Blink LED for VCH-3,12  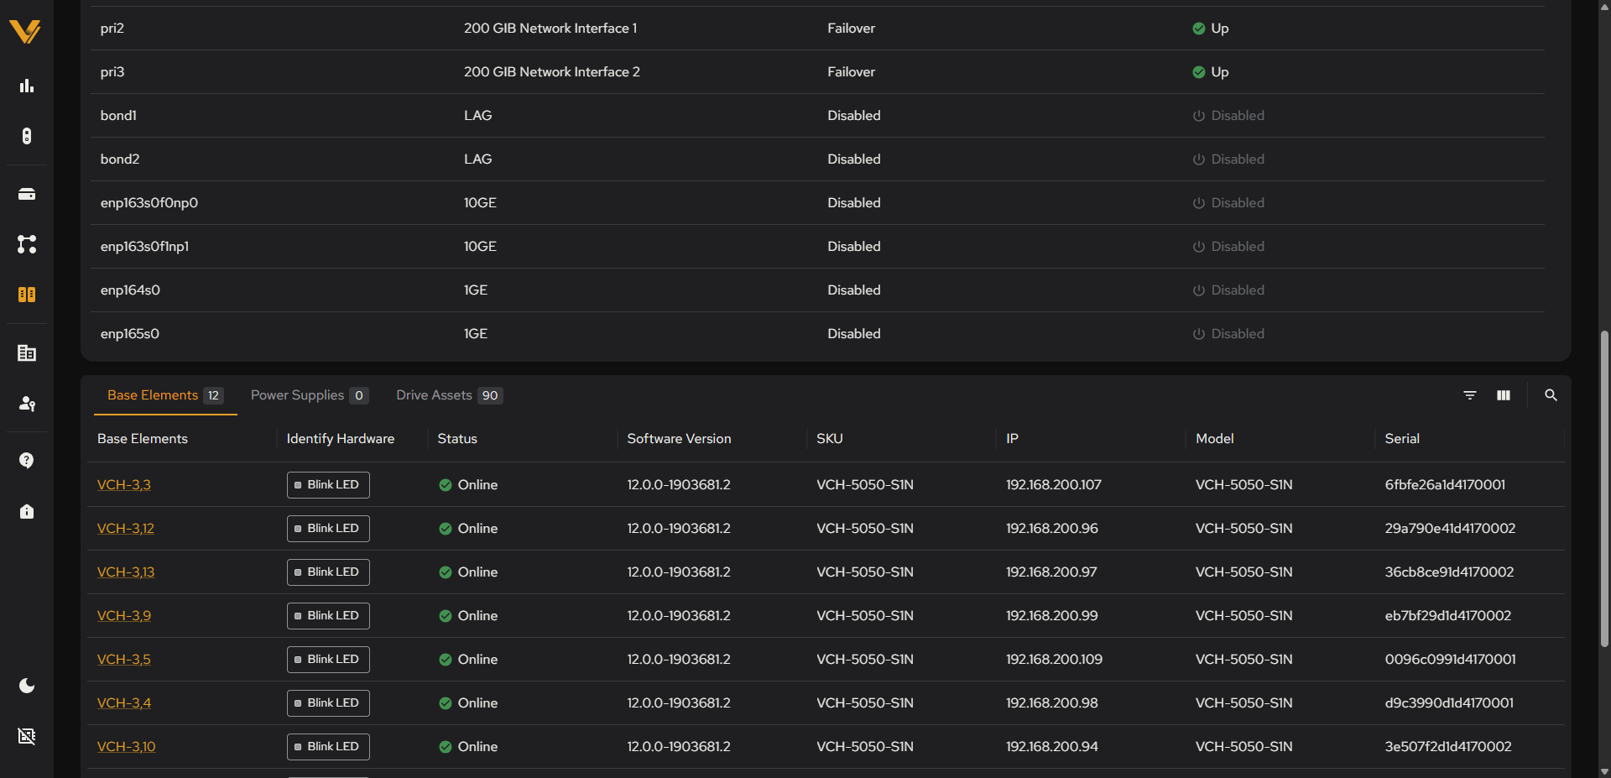click(x=328, y=529)
